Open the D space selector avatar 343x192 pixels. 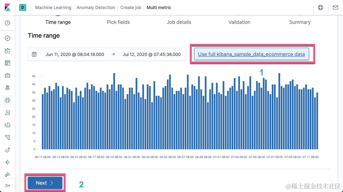tap(22, 8)
